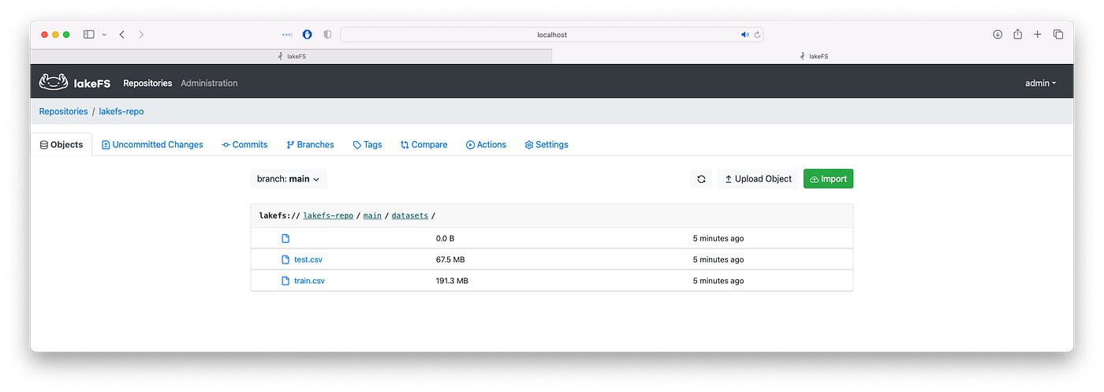1104x392 pixels.
Task: Click Administration in the top navbar
Action: point(209,83)
